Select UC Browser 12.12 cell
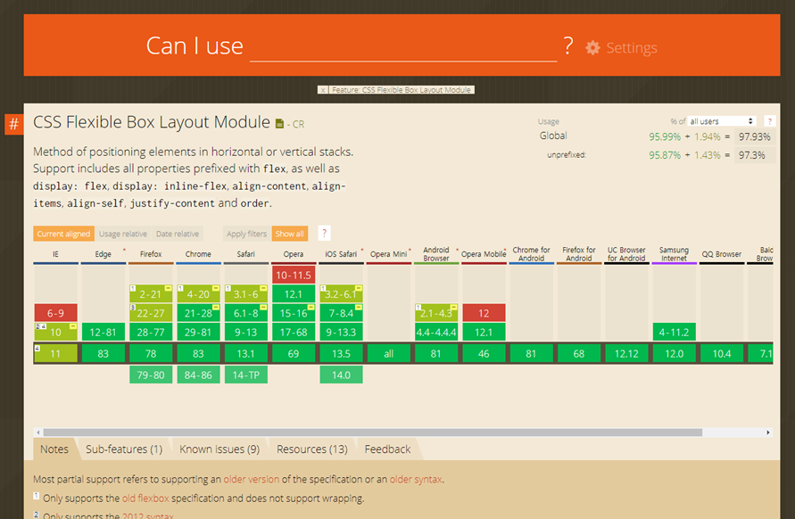 (626, 354)
